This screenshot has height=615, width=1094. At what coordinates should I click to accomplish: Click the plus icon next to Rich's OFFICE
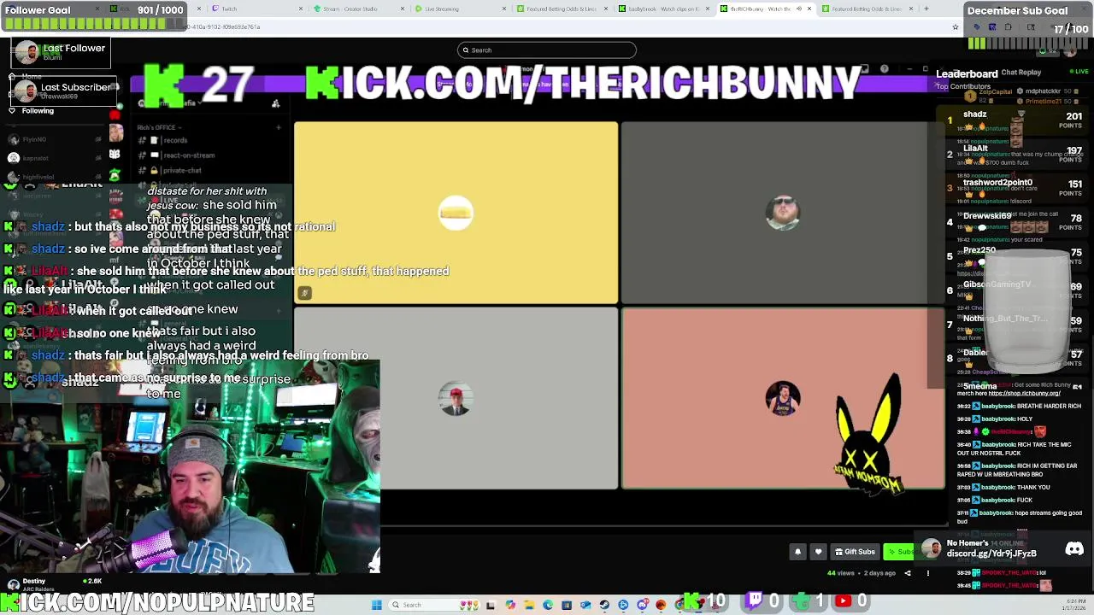coord(278,127)
